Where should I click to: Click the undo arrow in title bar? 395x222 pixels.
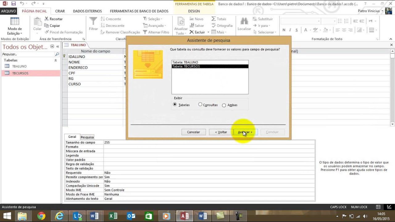point(22,4)
